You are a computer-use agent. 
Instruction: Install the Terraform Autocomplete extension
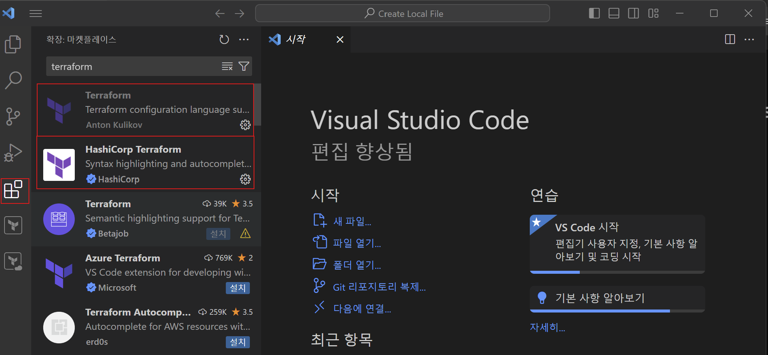point(238,342)
